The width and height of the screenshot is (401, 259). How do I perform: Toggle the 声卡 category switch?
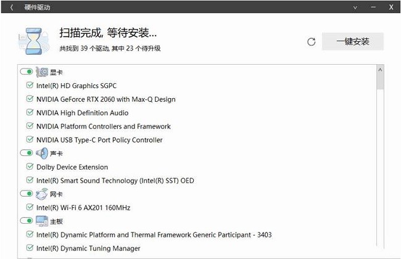pos(27,153)
